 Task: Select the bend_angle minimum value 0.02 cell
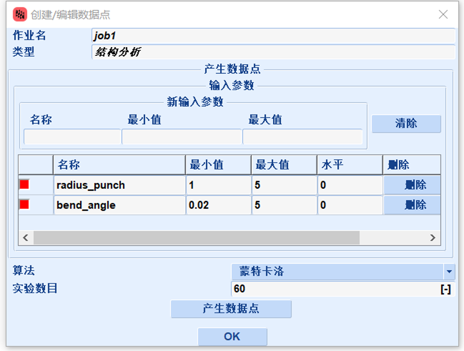click(x=218, y=205)
